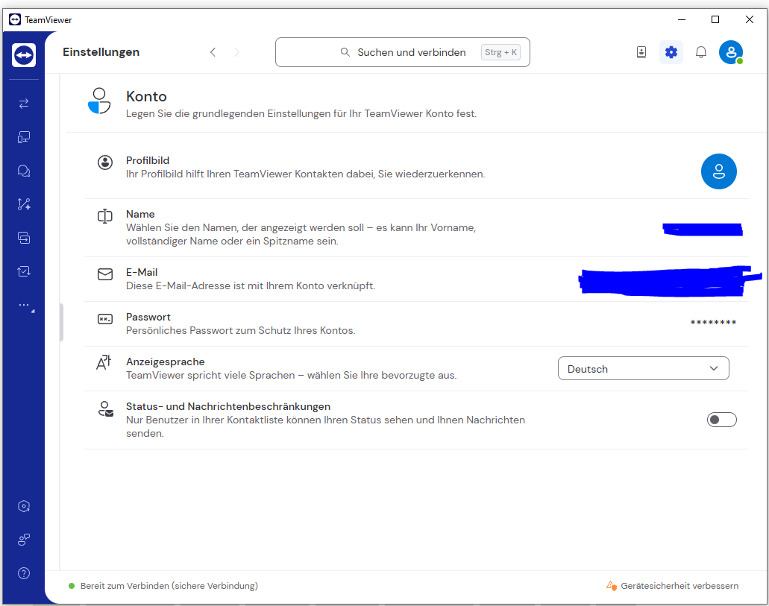Click the Gerätesicherheit warning shield icon
Viewport: 769px width, 606px height.
(611, 585)
